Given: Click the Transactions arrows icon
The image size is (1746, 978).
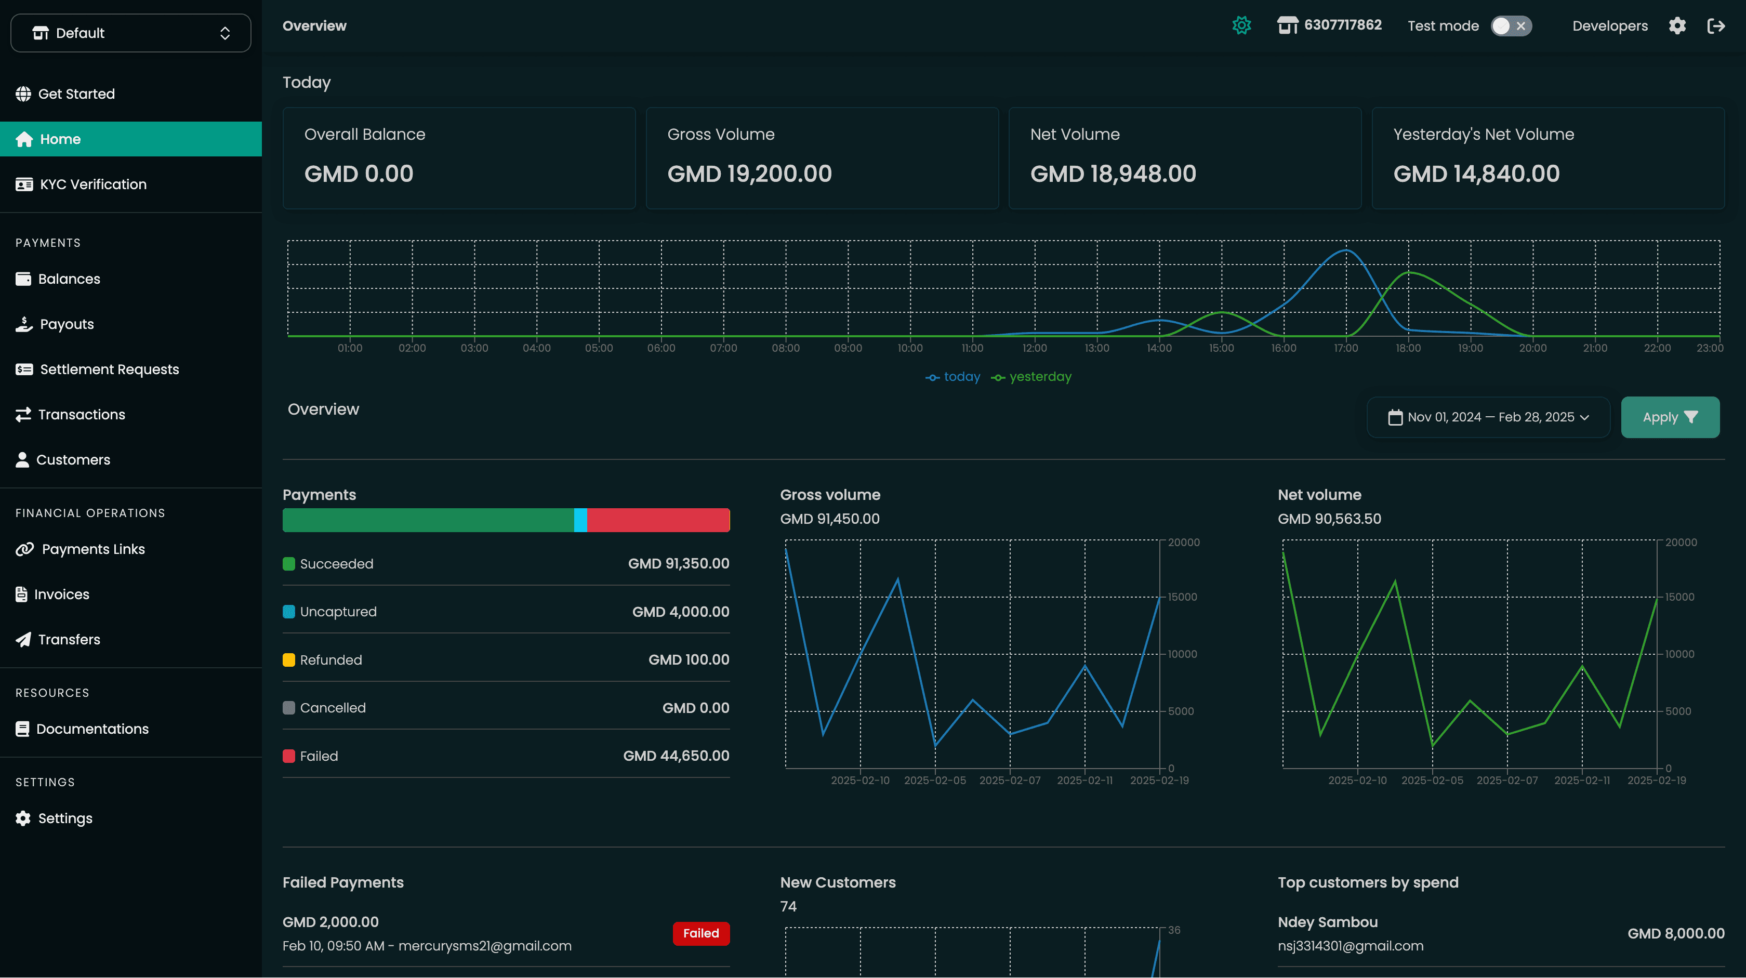Looking at the screenshot, I should pos(23,414).
